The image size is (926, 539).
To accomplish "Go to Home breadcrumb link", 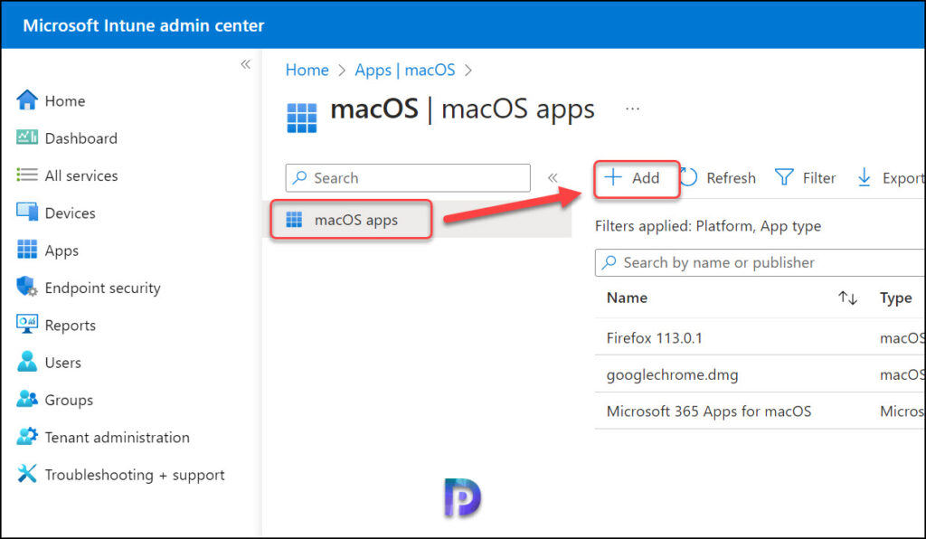I will 307,70.
